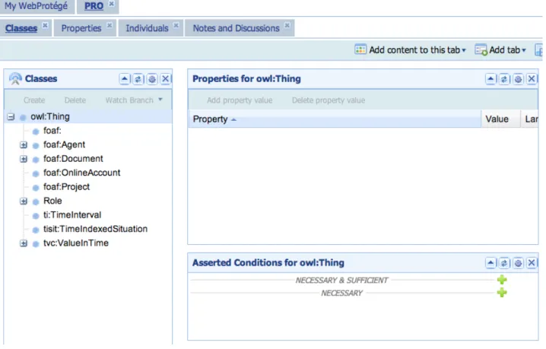Close the Notes and Discussions tab

(287, 25)
